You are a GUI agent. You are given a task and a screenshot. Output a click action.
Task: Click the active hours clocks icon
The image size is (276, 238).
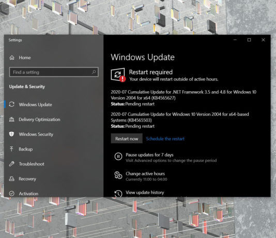118,175
